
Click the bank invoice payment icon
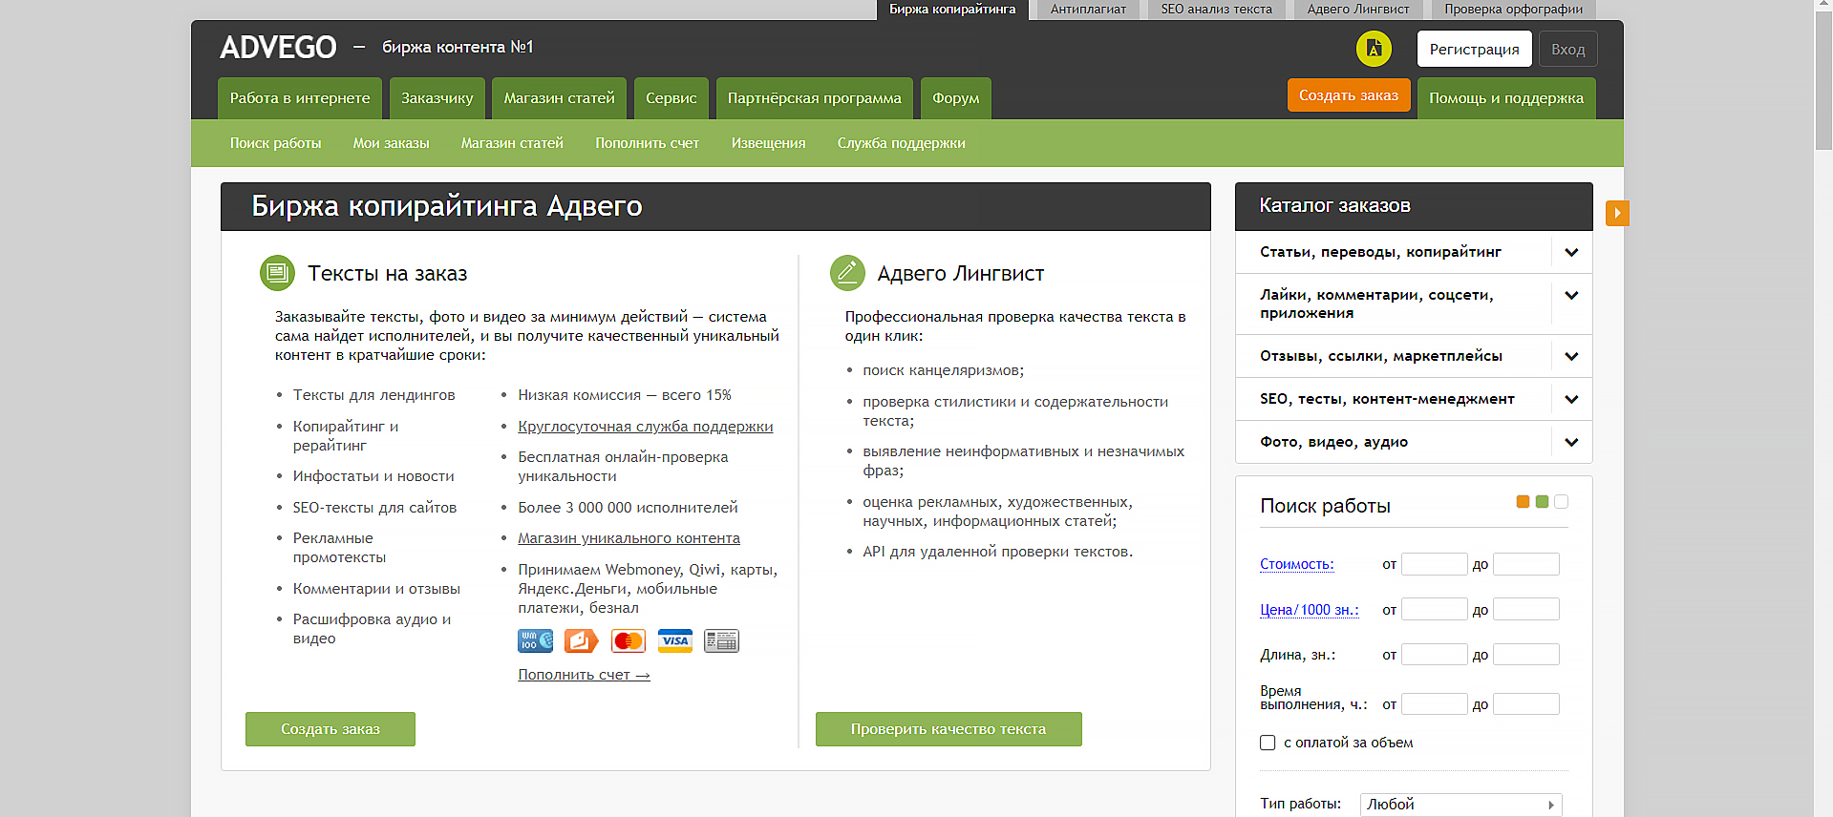(x=721, y=641)
